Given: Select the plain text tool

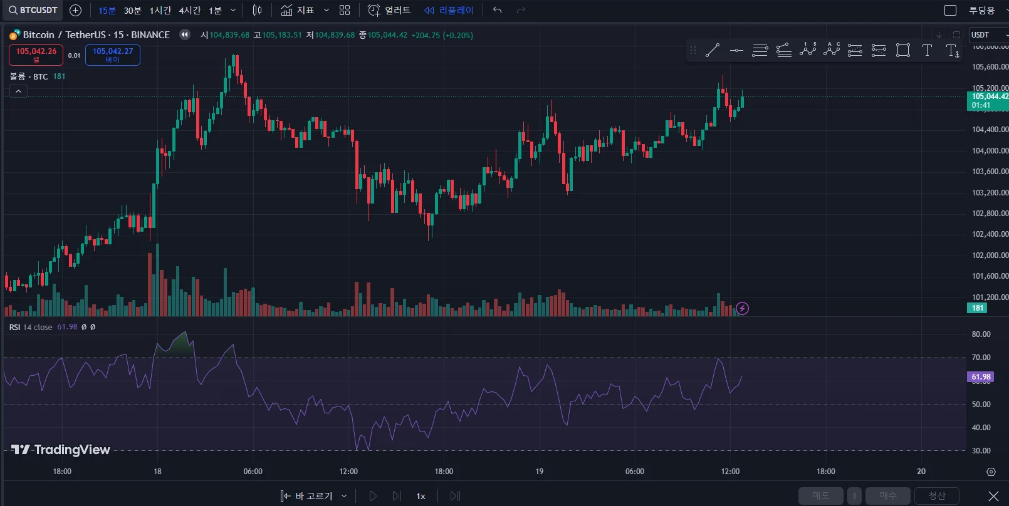Looking at the screenshot, I should [928, 50].
